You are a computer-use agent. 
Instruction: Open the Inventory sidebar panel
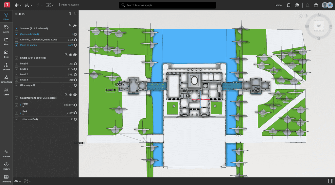(6, 178)
